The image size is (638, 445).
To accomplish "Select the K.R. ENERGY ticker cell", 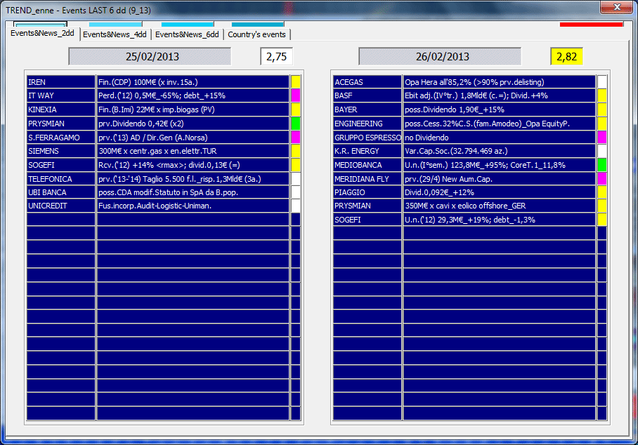I will click(x=367, y=151).
